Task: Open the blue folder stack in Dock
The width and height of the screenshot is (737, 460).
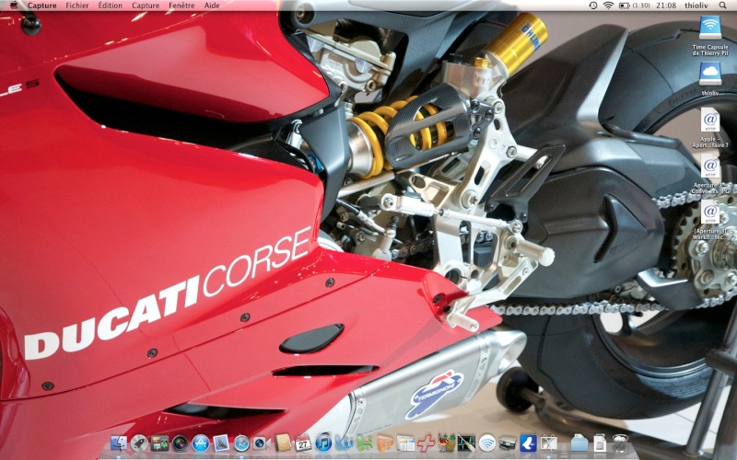Action: (579, 443)
